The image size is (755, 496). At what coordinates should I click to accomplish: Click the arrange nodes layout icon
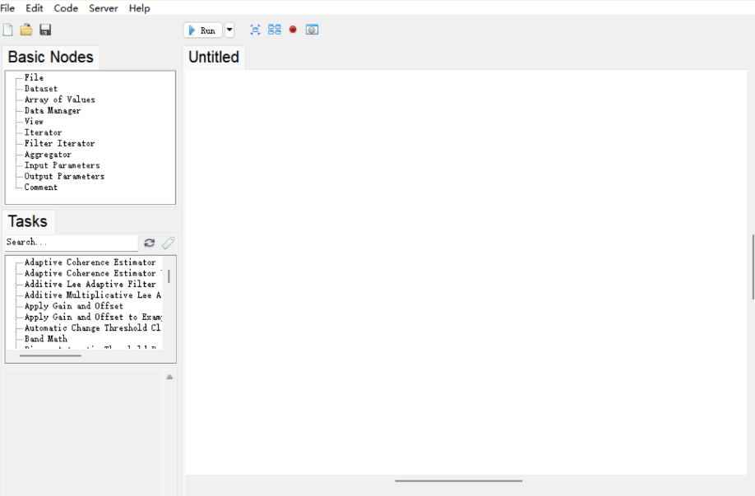click(275, 30)
